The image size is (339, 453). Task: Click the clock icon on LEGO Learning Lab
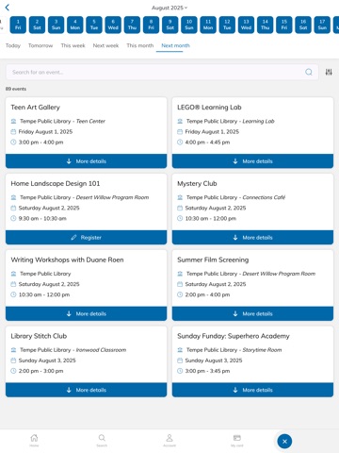click(x=180, y=143)
